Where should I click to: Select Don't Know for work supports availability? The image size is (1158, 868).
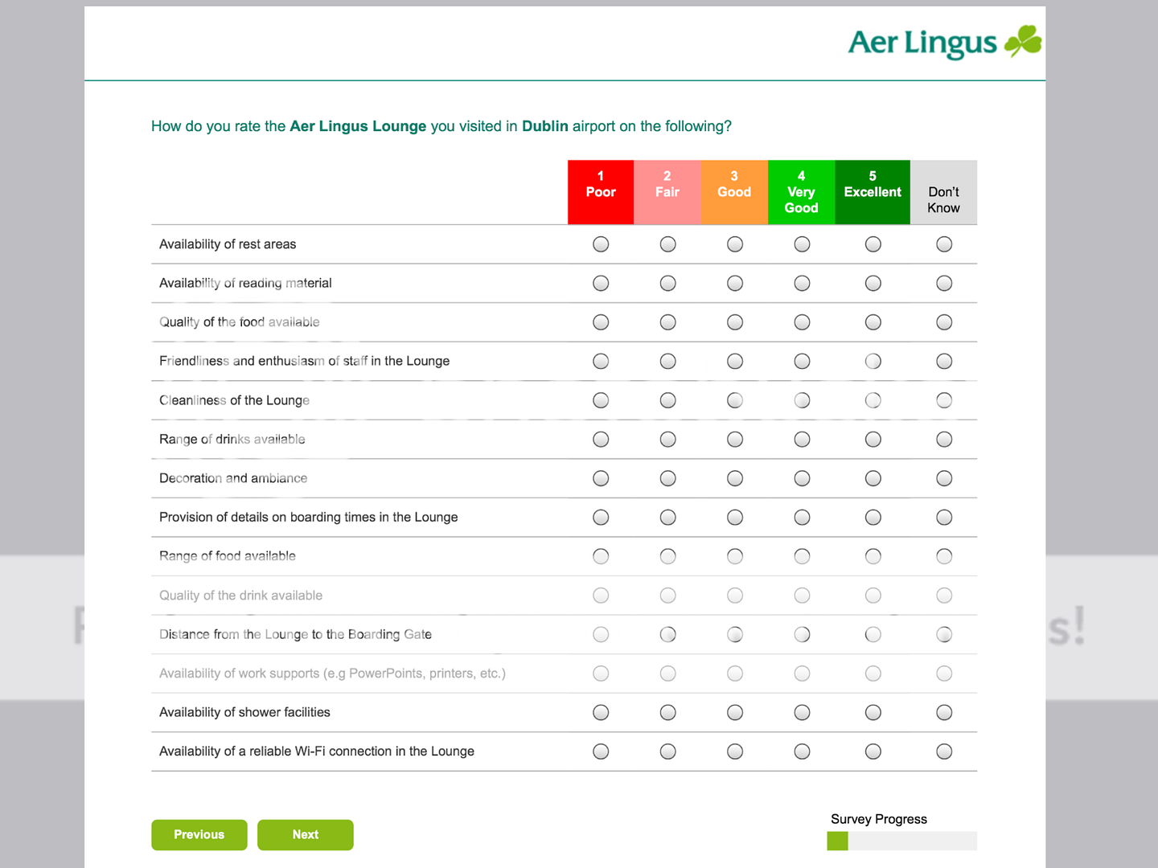point(943,673)
